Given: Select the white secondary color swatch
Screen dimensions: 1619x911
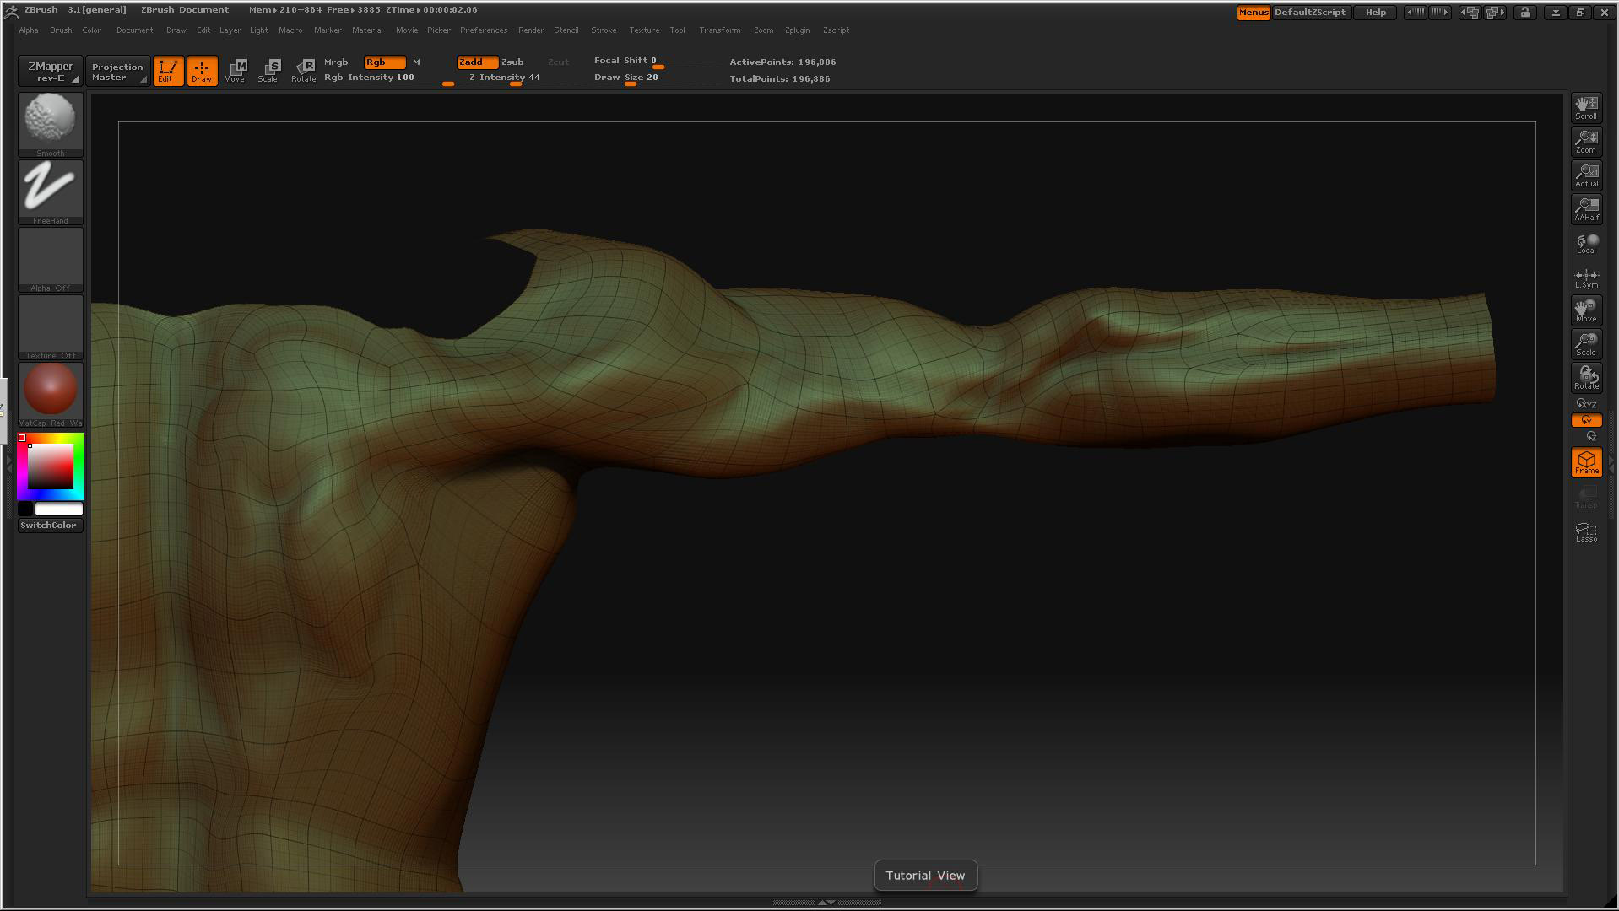Looking at the screenshot, I should click(x=59, y=509).
